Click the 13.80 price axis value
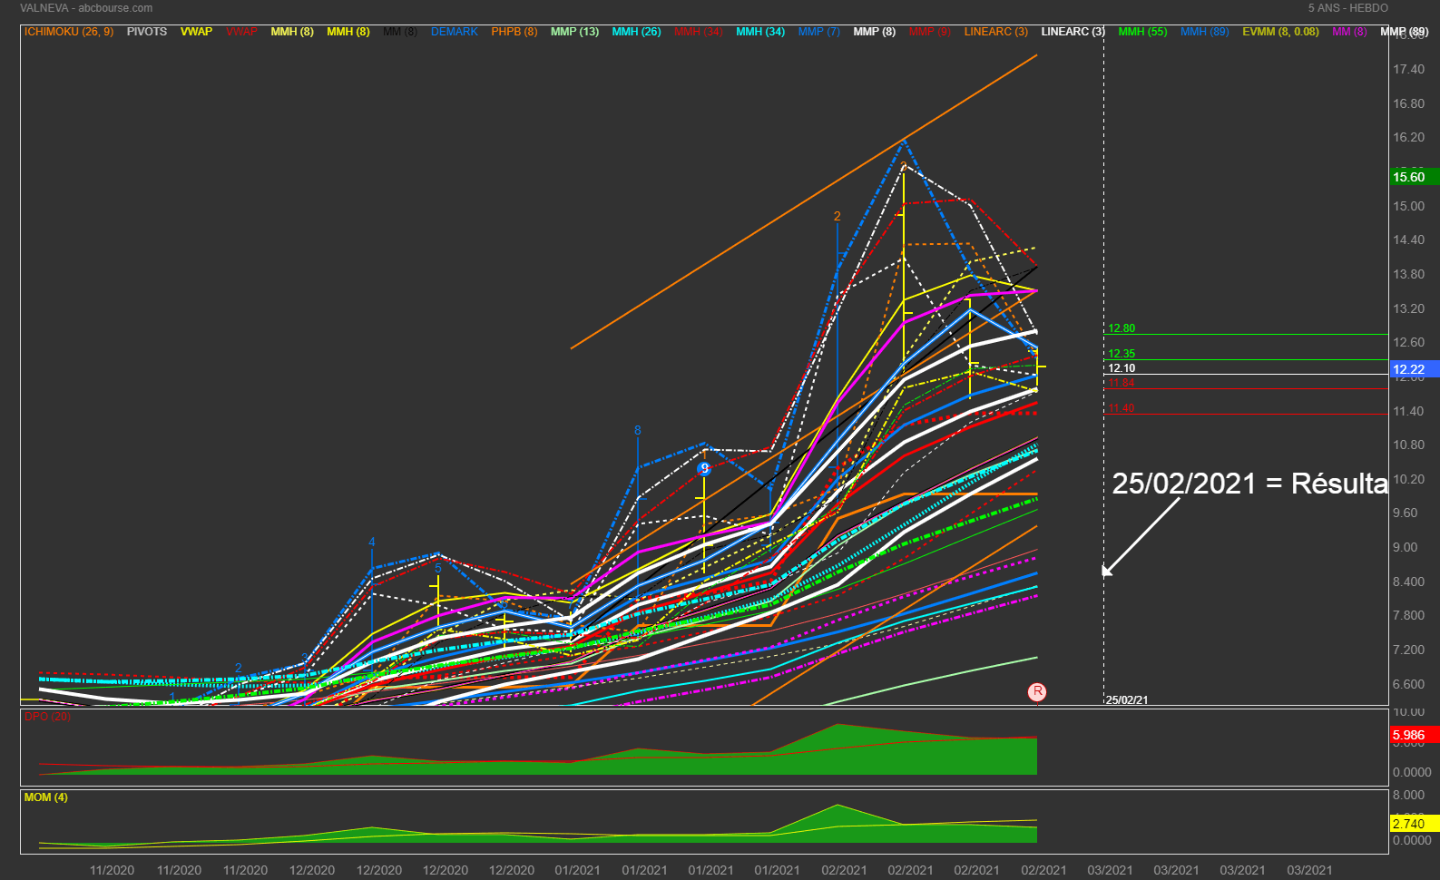 1408,274
